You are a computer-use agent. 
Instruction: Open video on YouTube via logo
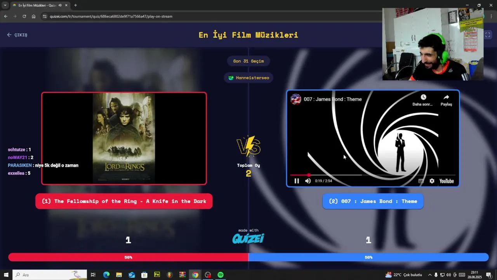coord(447,181)
